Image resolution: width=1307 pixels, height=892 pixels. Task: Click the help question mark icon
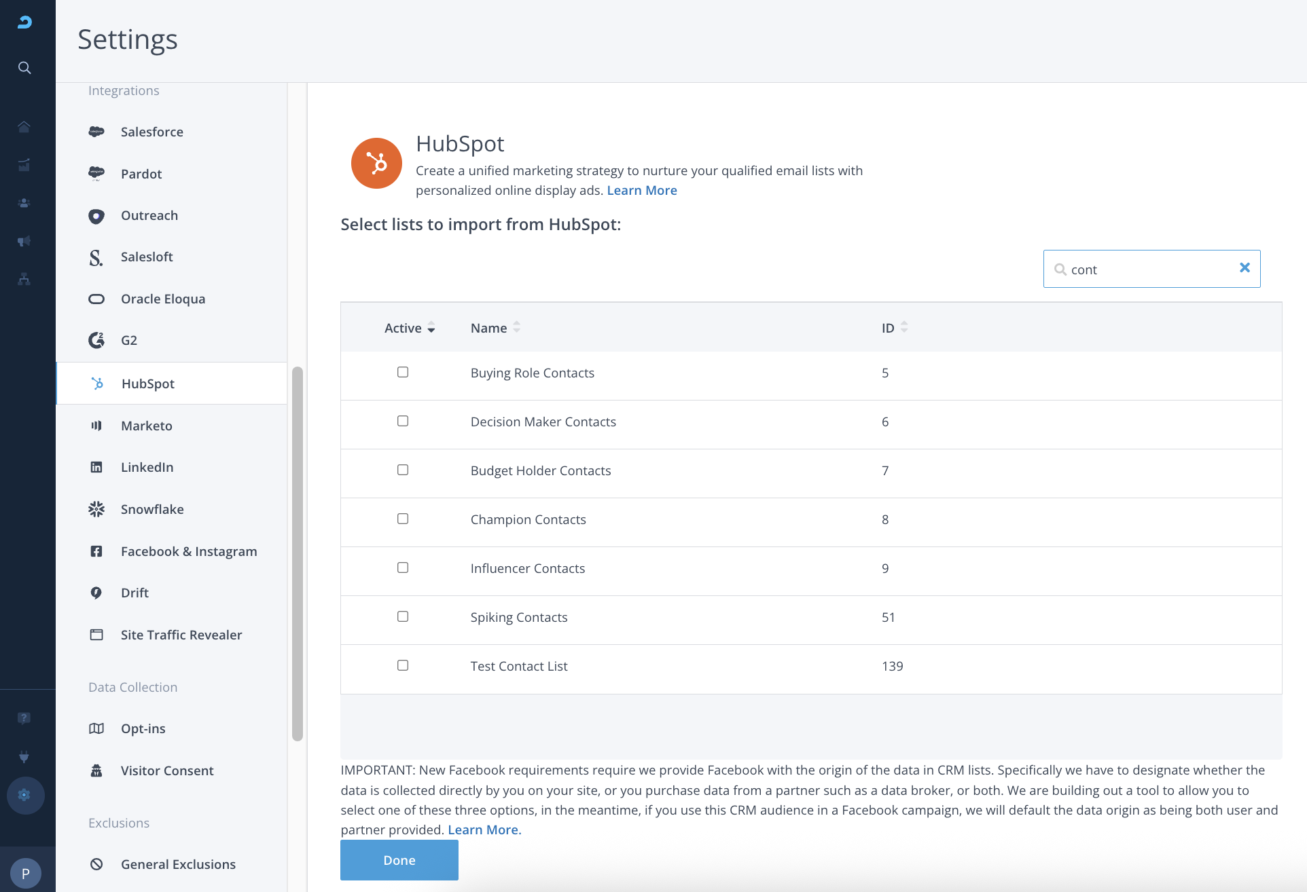pos(24,718)
